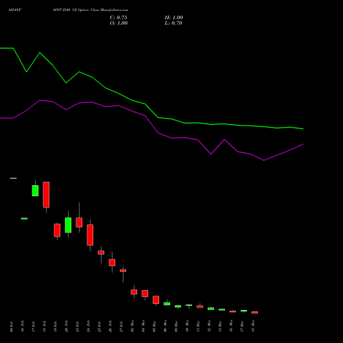
Task: Select the 18 Feb date label
Action: 45,327
